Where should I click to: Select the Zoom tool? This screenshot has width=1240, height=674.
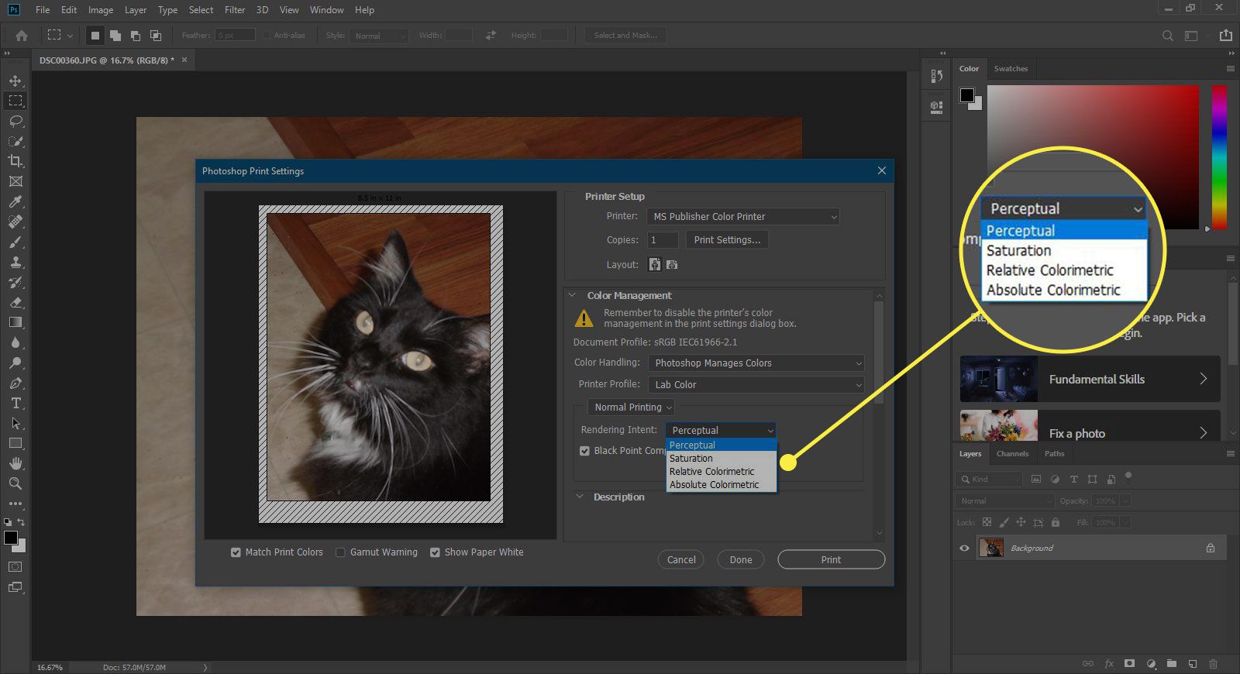click(15, 483)
